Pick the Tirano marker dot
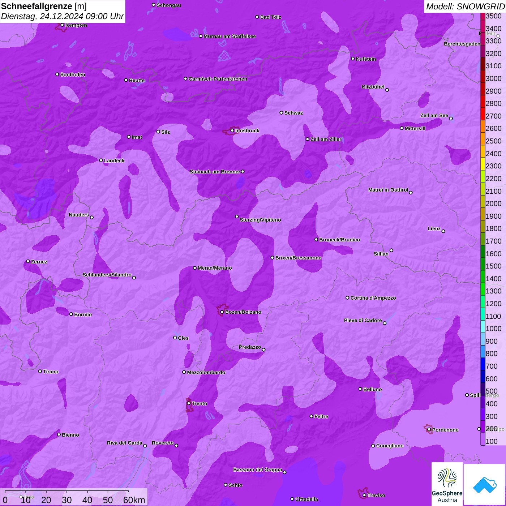The image size is (506, 506). tap(40, 371)
